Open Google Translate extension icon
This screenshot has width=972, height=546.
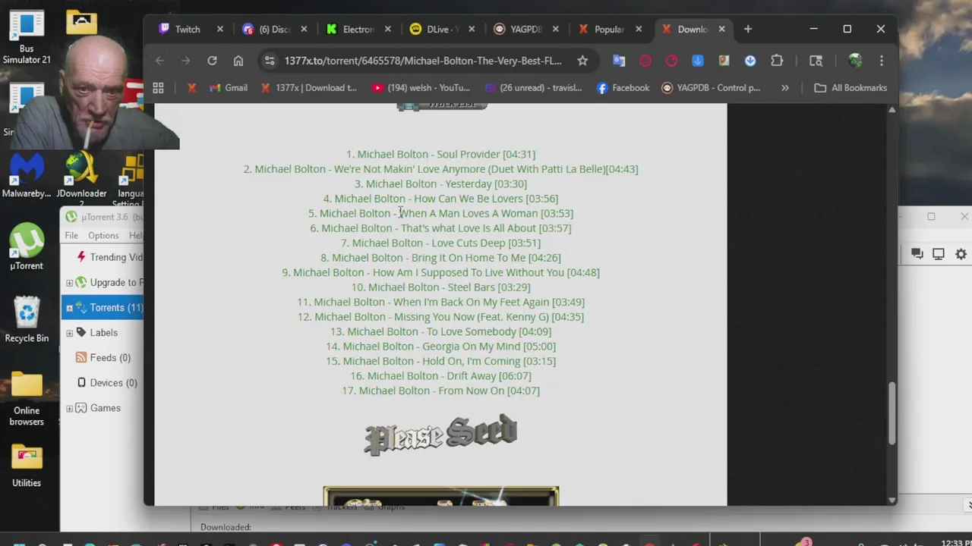[x=619, y=61]
